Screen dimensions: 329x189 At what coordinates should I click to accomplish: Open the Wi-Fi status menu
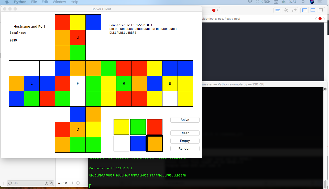tap(250, 2)
